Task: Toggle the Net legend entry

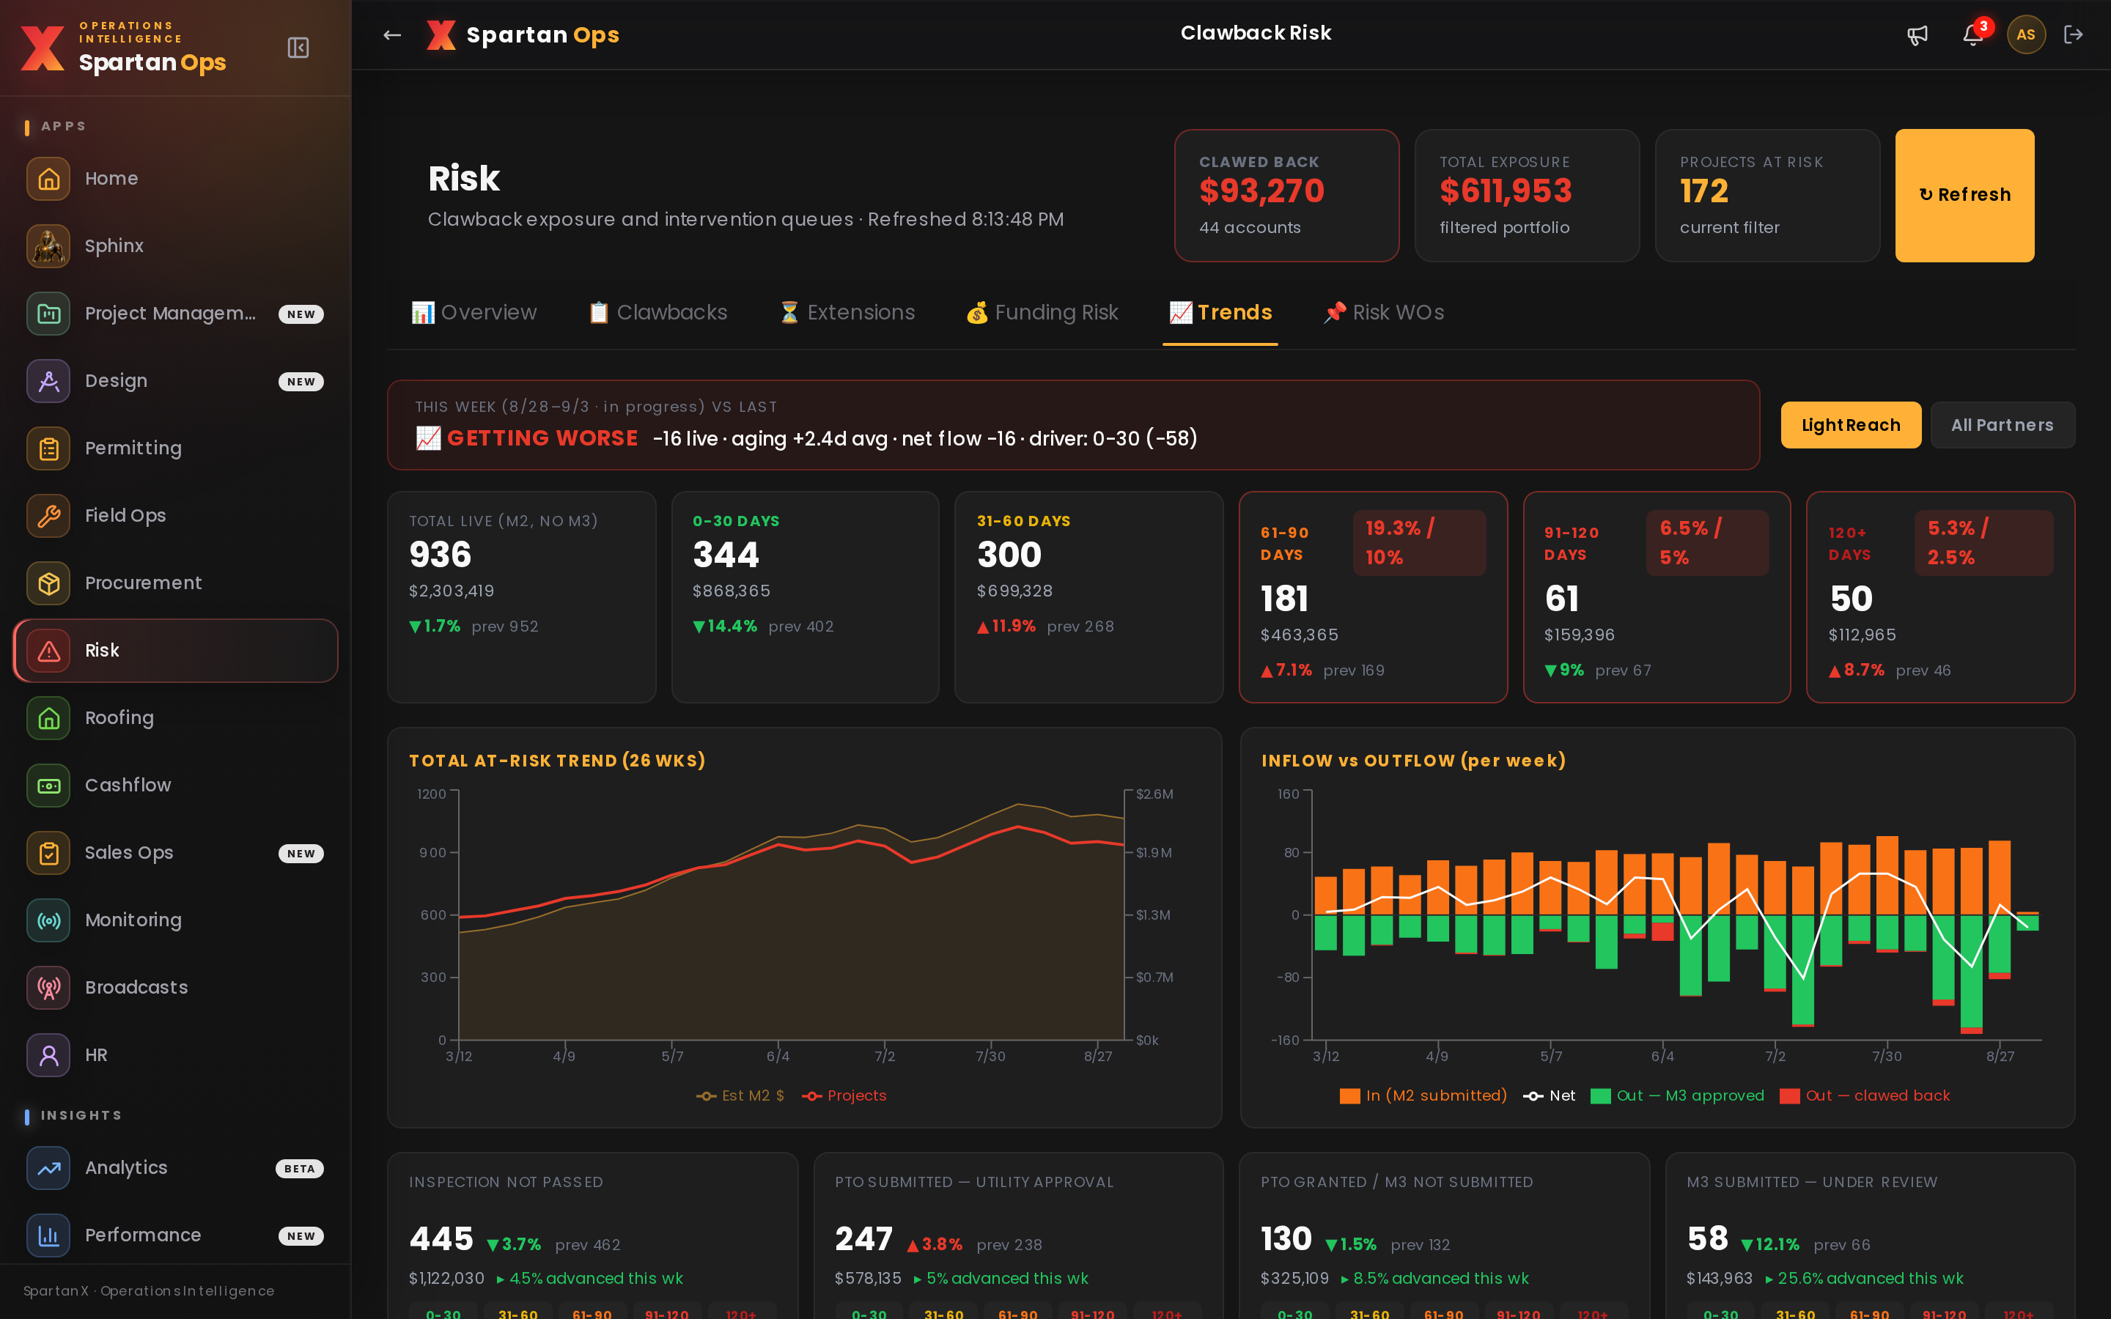Action: (1550, 1096)
